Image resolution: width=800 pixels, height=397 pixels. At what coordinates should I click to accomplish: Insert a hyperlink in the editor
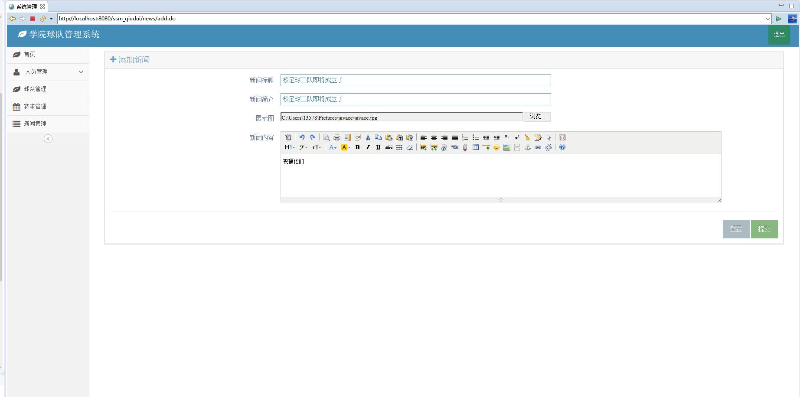click(x=538, y=147)
